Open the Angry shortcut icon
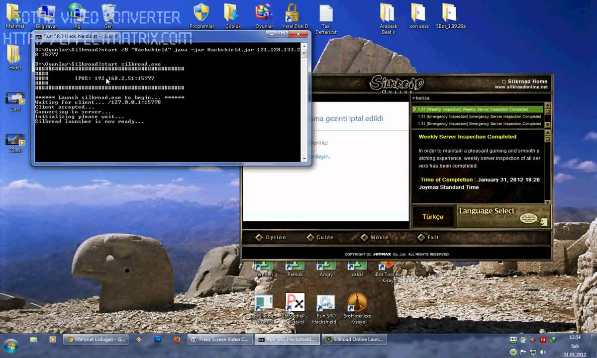This screenshot has height=358, width=597. tap(326, 270)
